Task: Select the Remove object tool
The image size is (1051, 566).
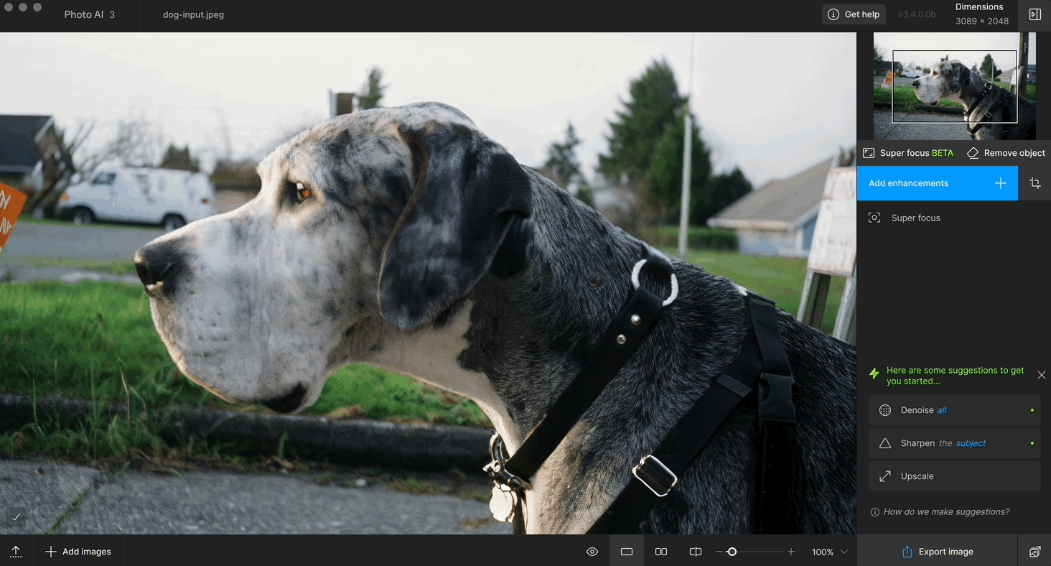Action: (1006, 153)
